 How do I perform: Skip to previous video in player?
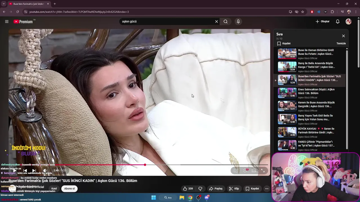click(25, 170)
